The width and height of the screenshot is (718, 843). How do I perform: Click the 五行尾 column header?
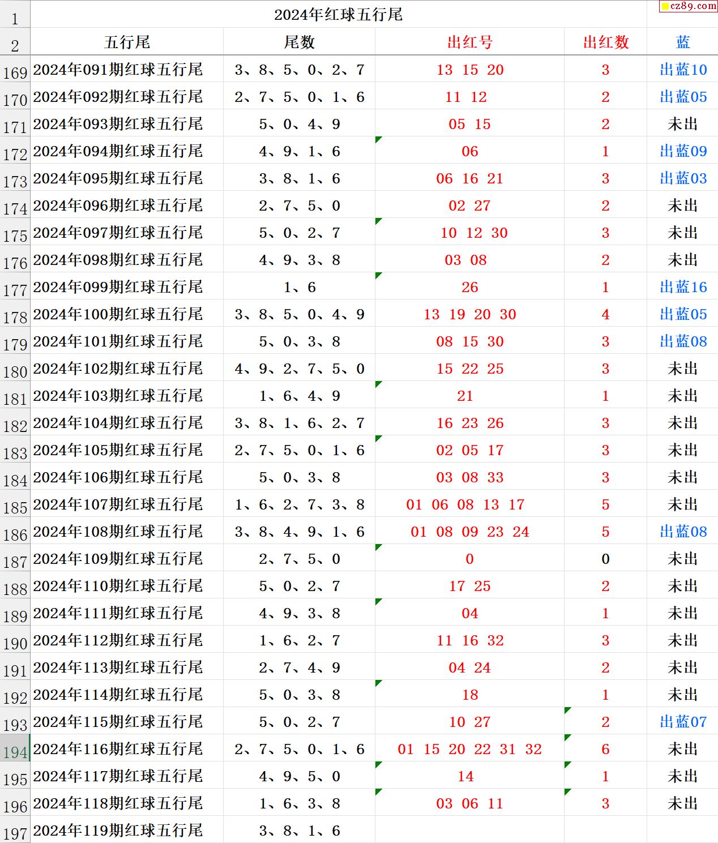pyautogui.click(x=127, y=42)
